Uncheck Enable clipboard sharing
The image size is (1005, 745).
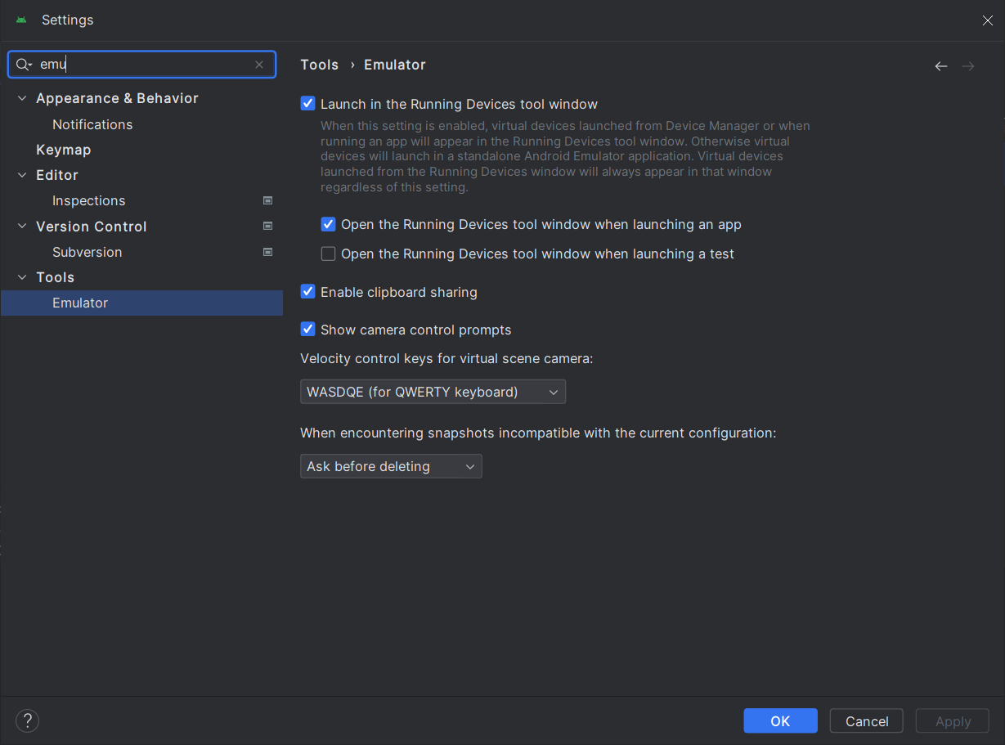308,292
